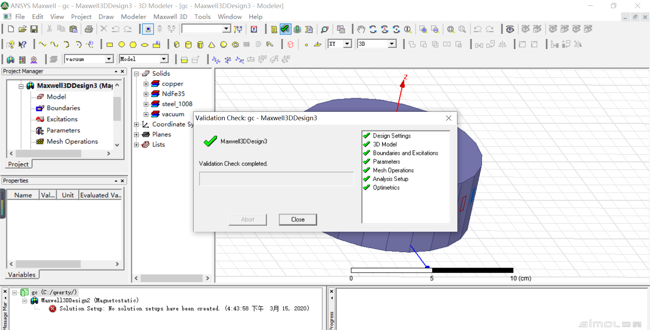This screenshot has width=650, height=330.
Task: Click the Fit All in view icon
Action: (x=451, y=29)
